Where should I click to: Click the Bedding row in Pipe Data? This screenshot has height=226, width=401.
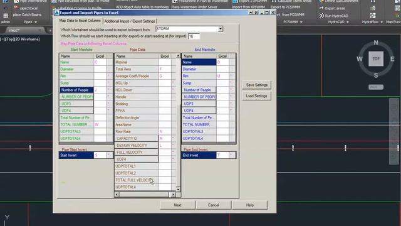(137, 104)
